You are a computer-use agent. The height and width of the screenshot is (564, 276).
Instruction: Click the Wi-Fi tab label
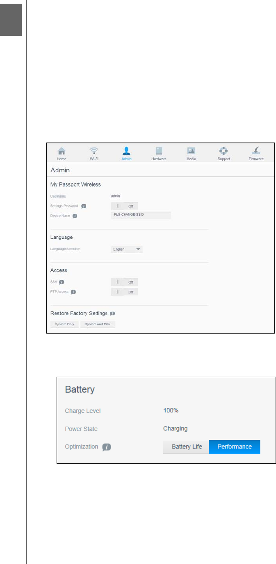[94, 159]
